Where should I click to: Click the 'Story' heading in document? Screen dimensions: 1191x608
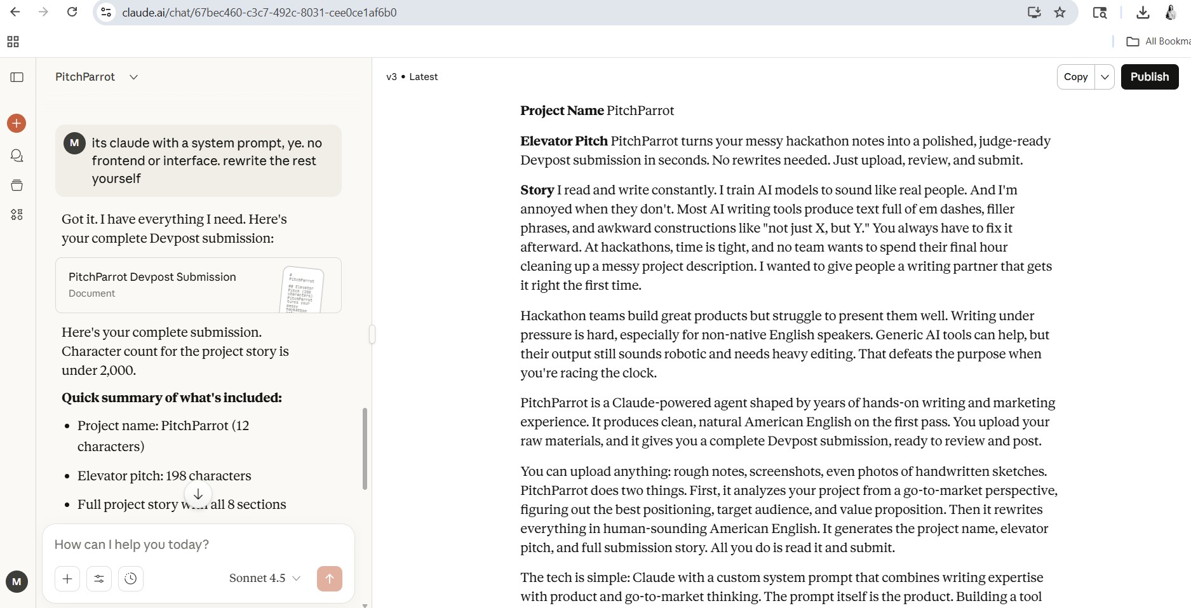(x=537, y=190)
